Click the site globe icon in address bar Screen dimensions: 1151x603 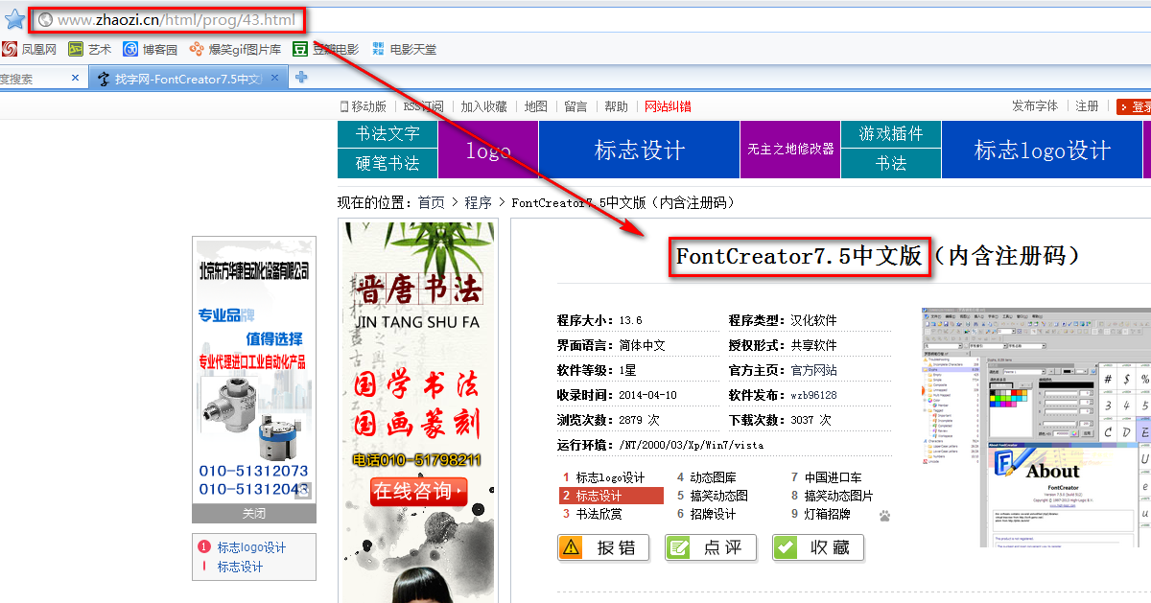click(45, 19)
